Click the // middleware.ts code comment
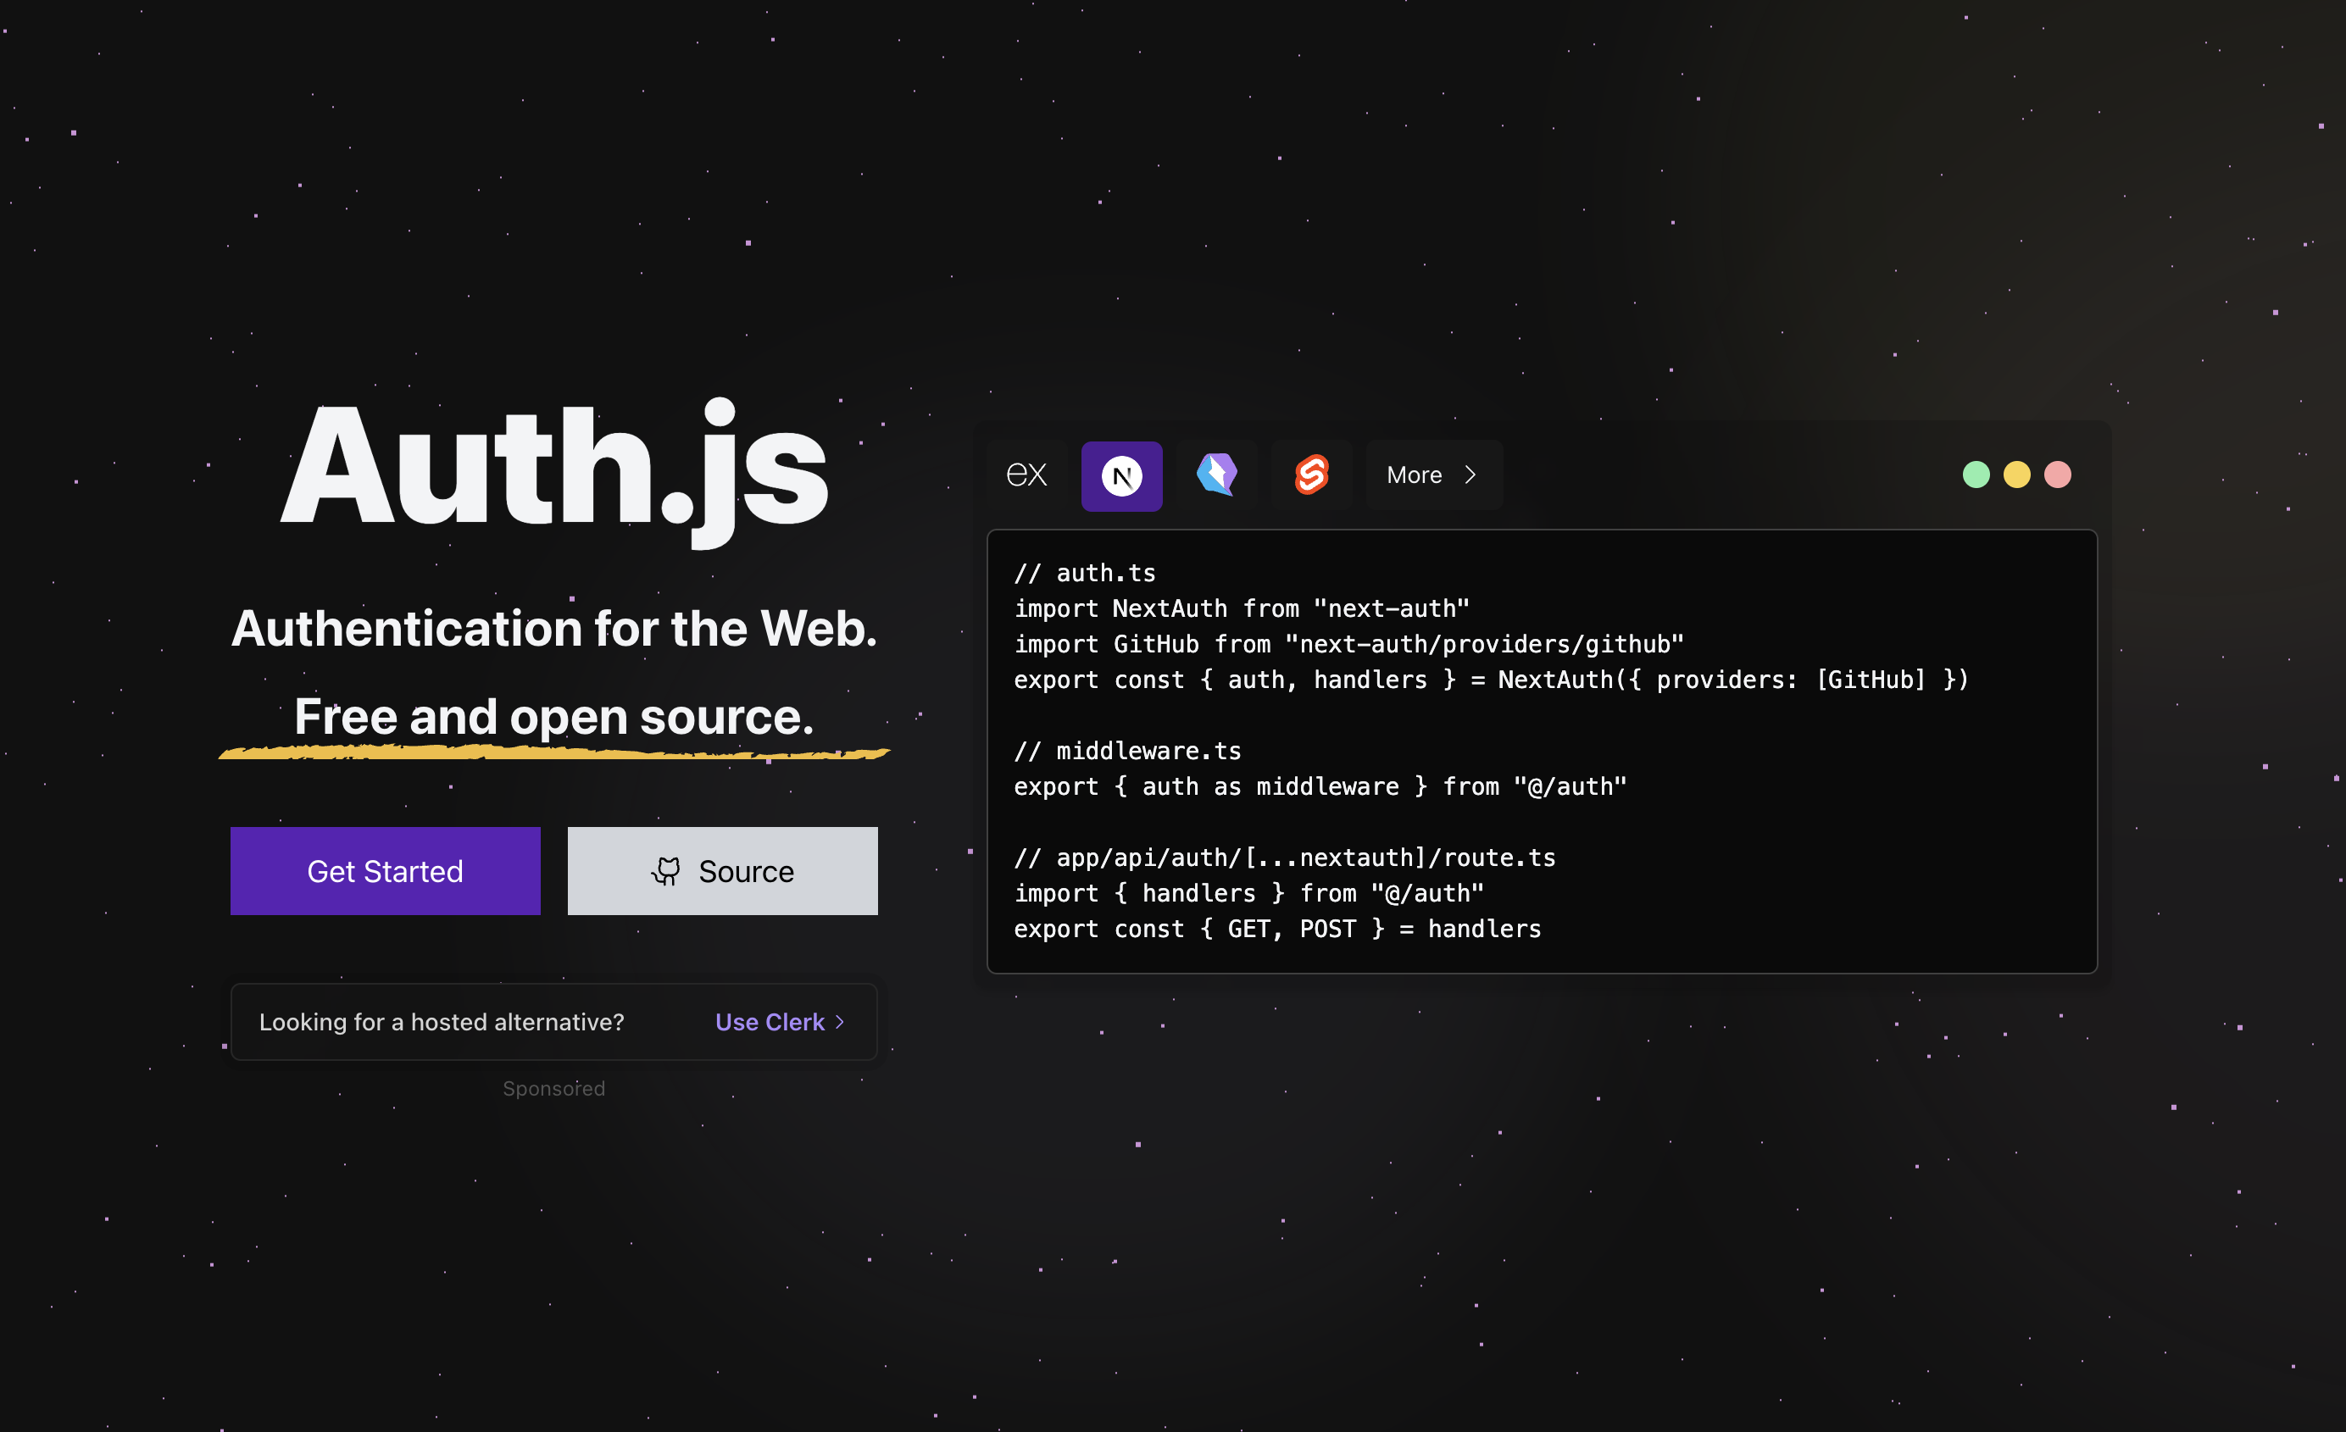The height and width of the screenshot is (1432, 2346). click(1126, 752)
